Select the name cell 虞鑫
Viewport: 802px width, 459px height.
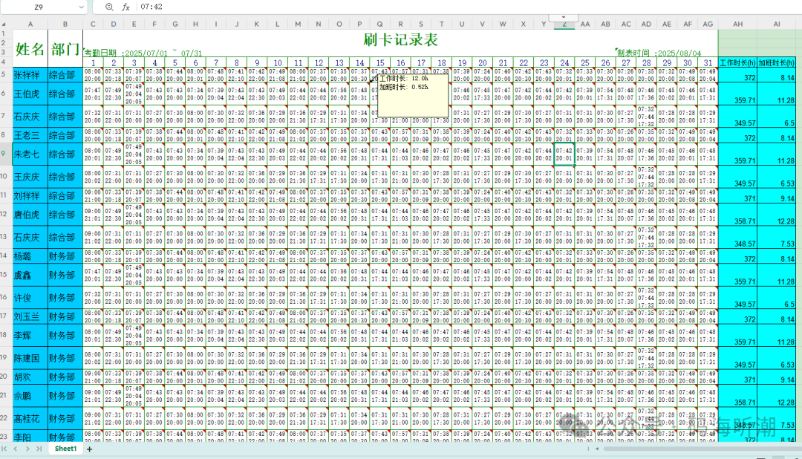tap(30, 275)
